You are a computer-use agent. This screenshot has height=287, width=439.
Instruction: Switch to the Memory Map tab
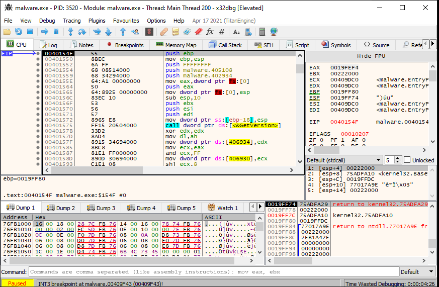176,45
